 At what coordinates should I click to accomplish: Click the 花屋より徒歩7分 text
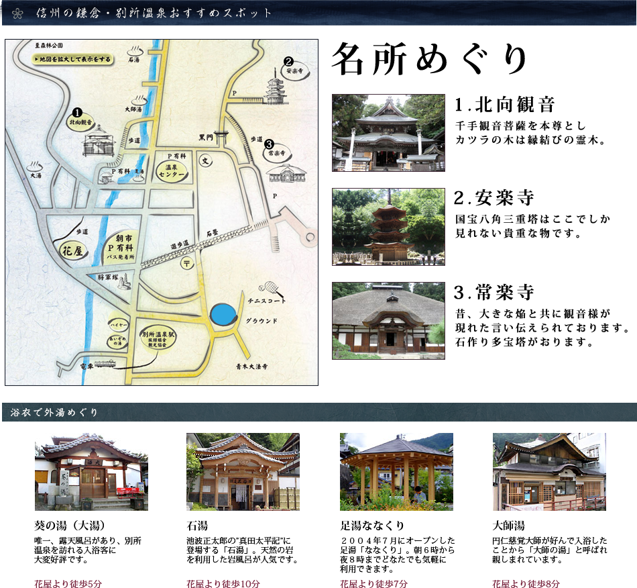pyautogui.click(x=373, y=583)
